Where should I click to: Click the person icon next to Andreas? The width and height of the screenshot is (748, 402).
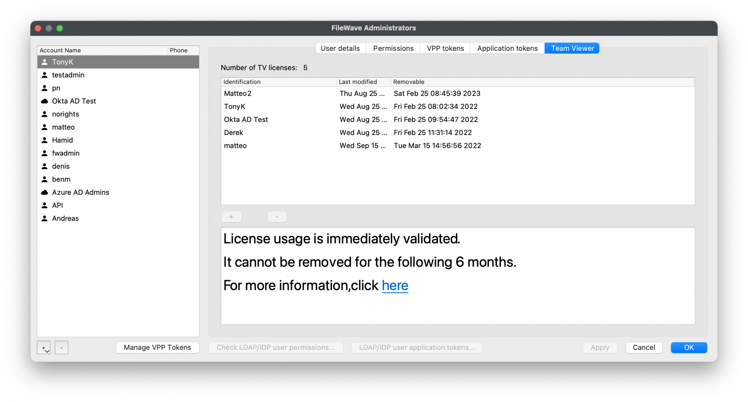click(45, 218)
